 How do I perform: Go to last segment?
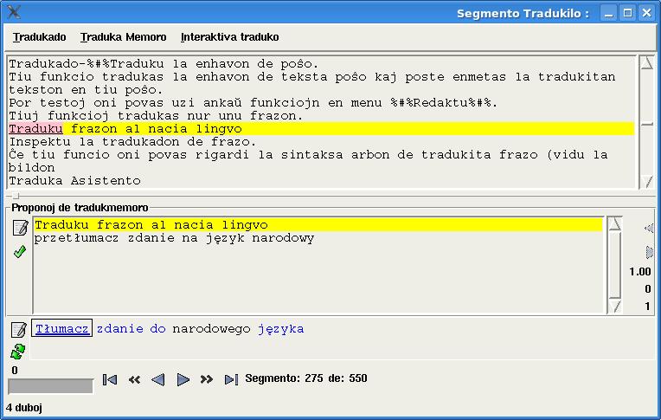(x=231, y=379)
